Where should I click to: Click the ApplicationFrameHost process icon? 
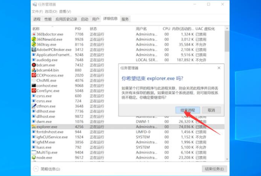34,55
